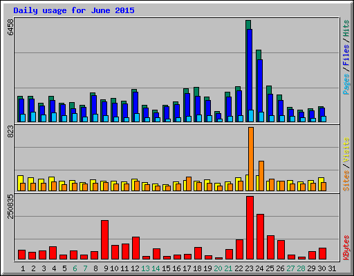This screenshot has height=276, width=354.
Task: Click day 11 on the x-axis
Action: [x=124, y=268]
